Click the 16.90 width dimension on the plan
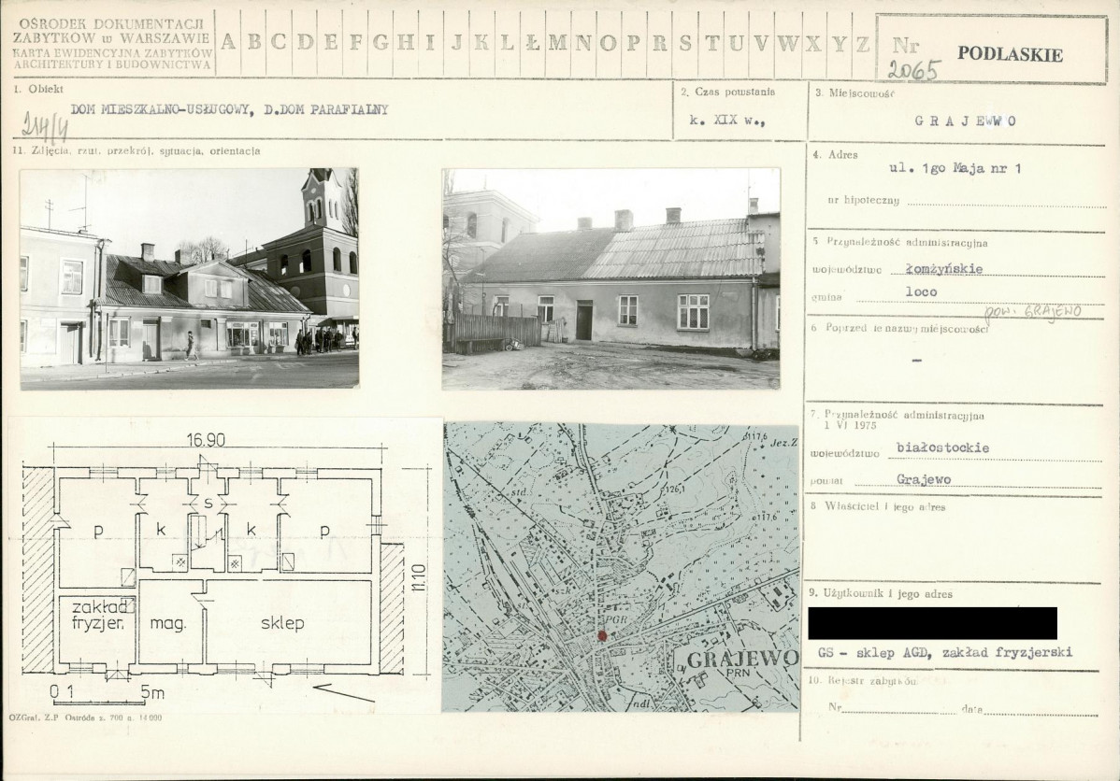The image size is (1120, 781). pyautogui.click(x=208, y=440)
